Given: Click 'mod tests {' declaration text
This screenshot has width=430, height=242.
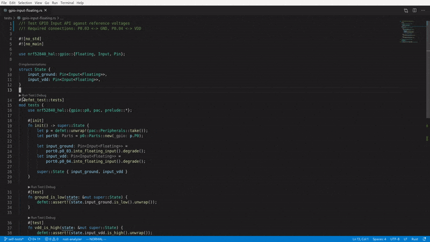Looking at the screenshot, I should click(x=31, y=105).
